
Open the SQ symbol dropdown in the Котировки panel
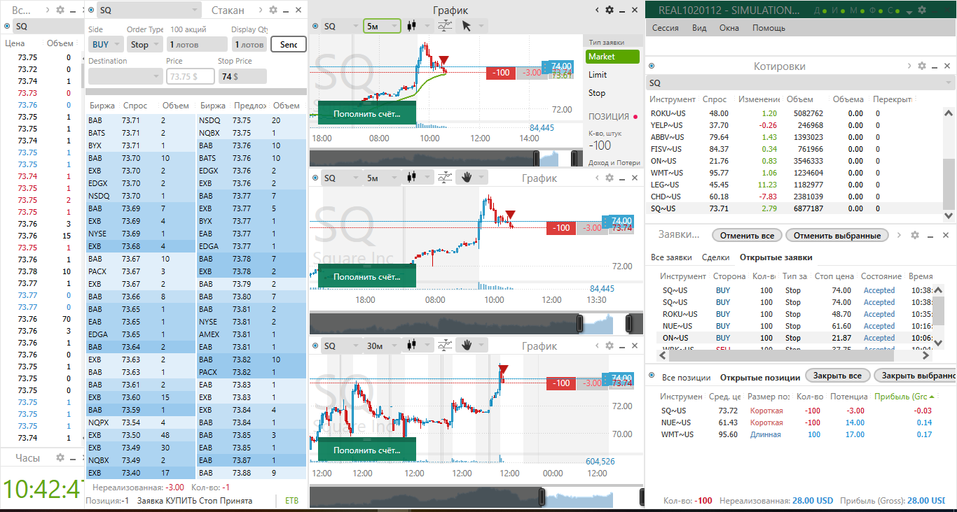[801, 83]
